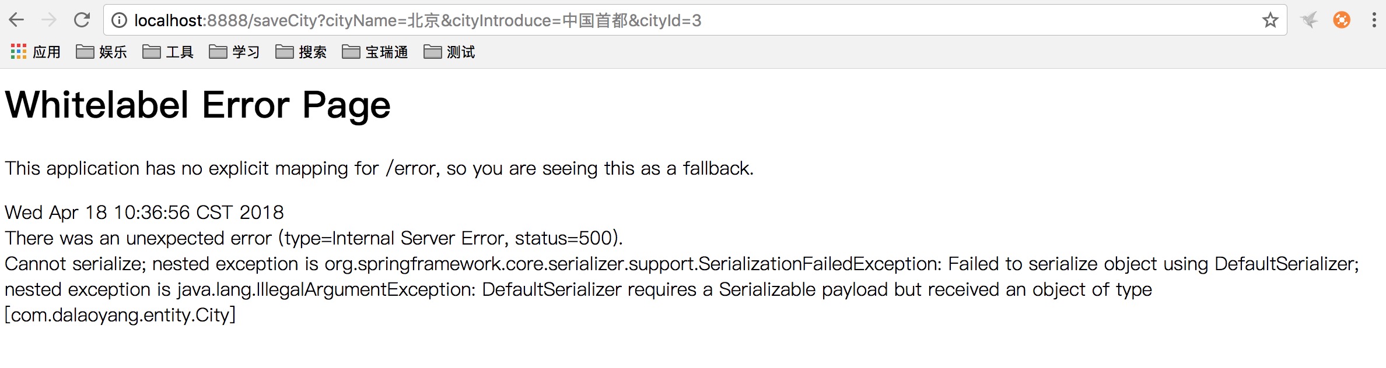
Task: Reload the saveCity error page
Action: click(82, 20)
